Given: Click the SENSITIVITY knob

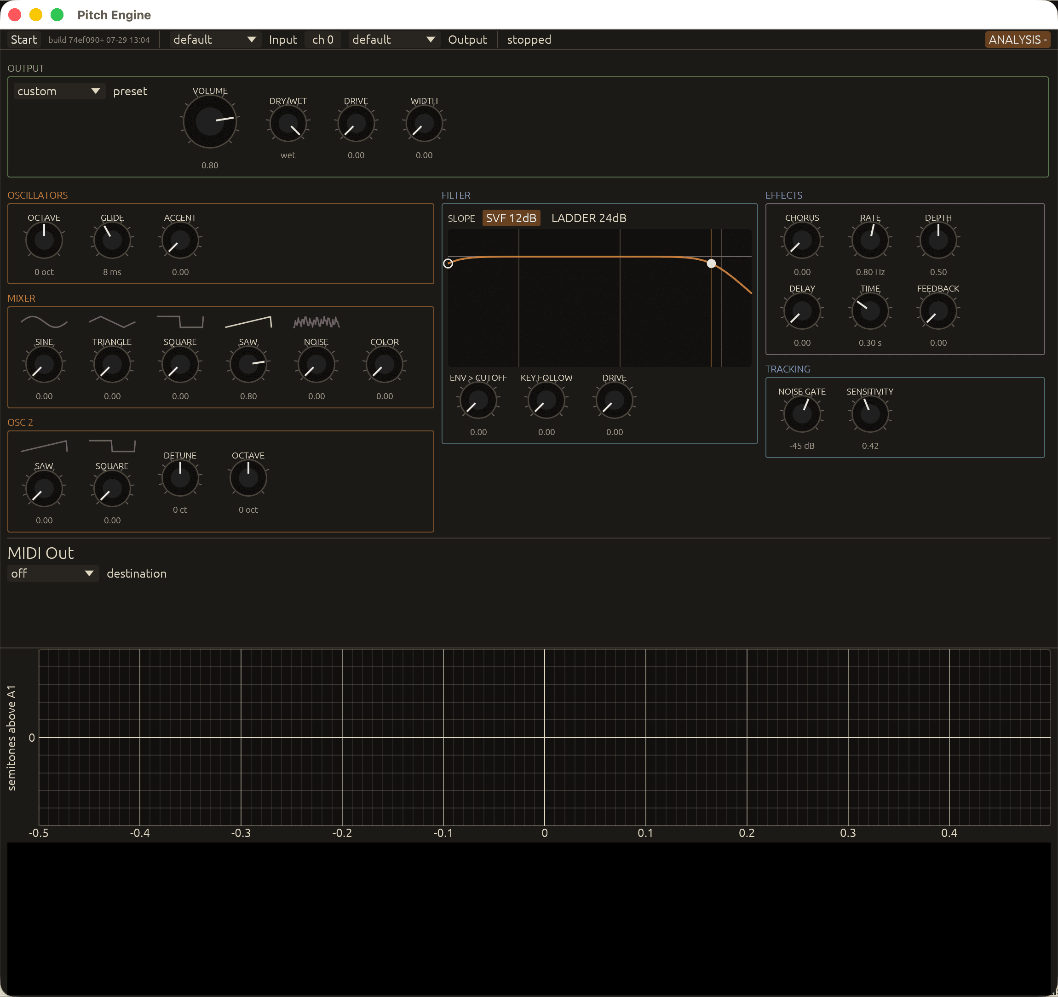Looking at the screenshot, I should click(870, 414).
